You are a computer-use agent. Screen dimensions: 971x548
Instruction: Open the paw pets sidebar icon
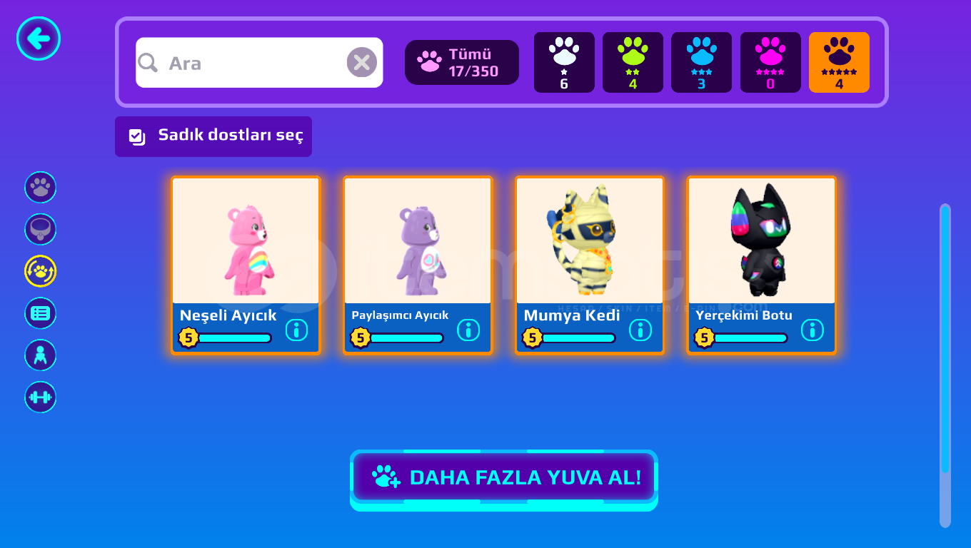click(x=41, y=188)
